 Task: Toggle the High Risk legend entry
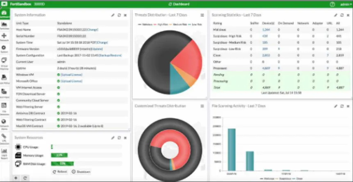(160, 24)
